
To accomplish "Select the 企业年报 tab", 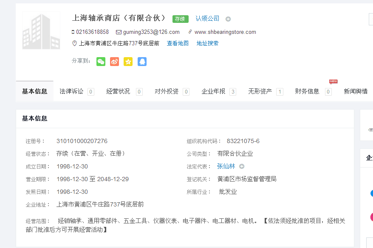I will tap(213, 91).
